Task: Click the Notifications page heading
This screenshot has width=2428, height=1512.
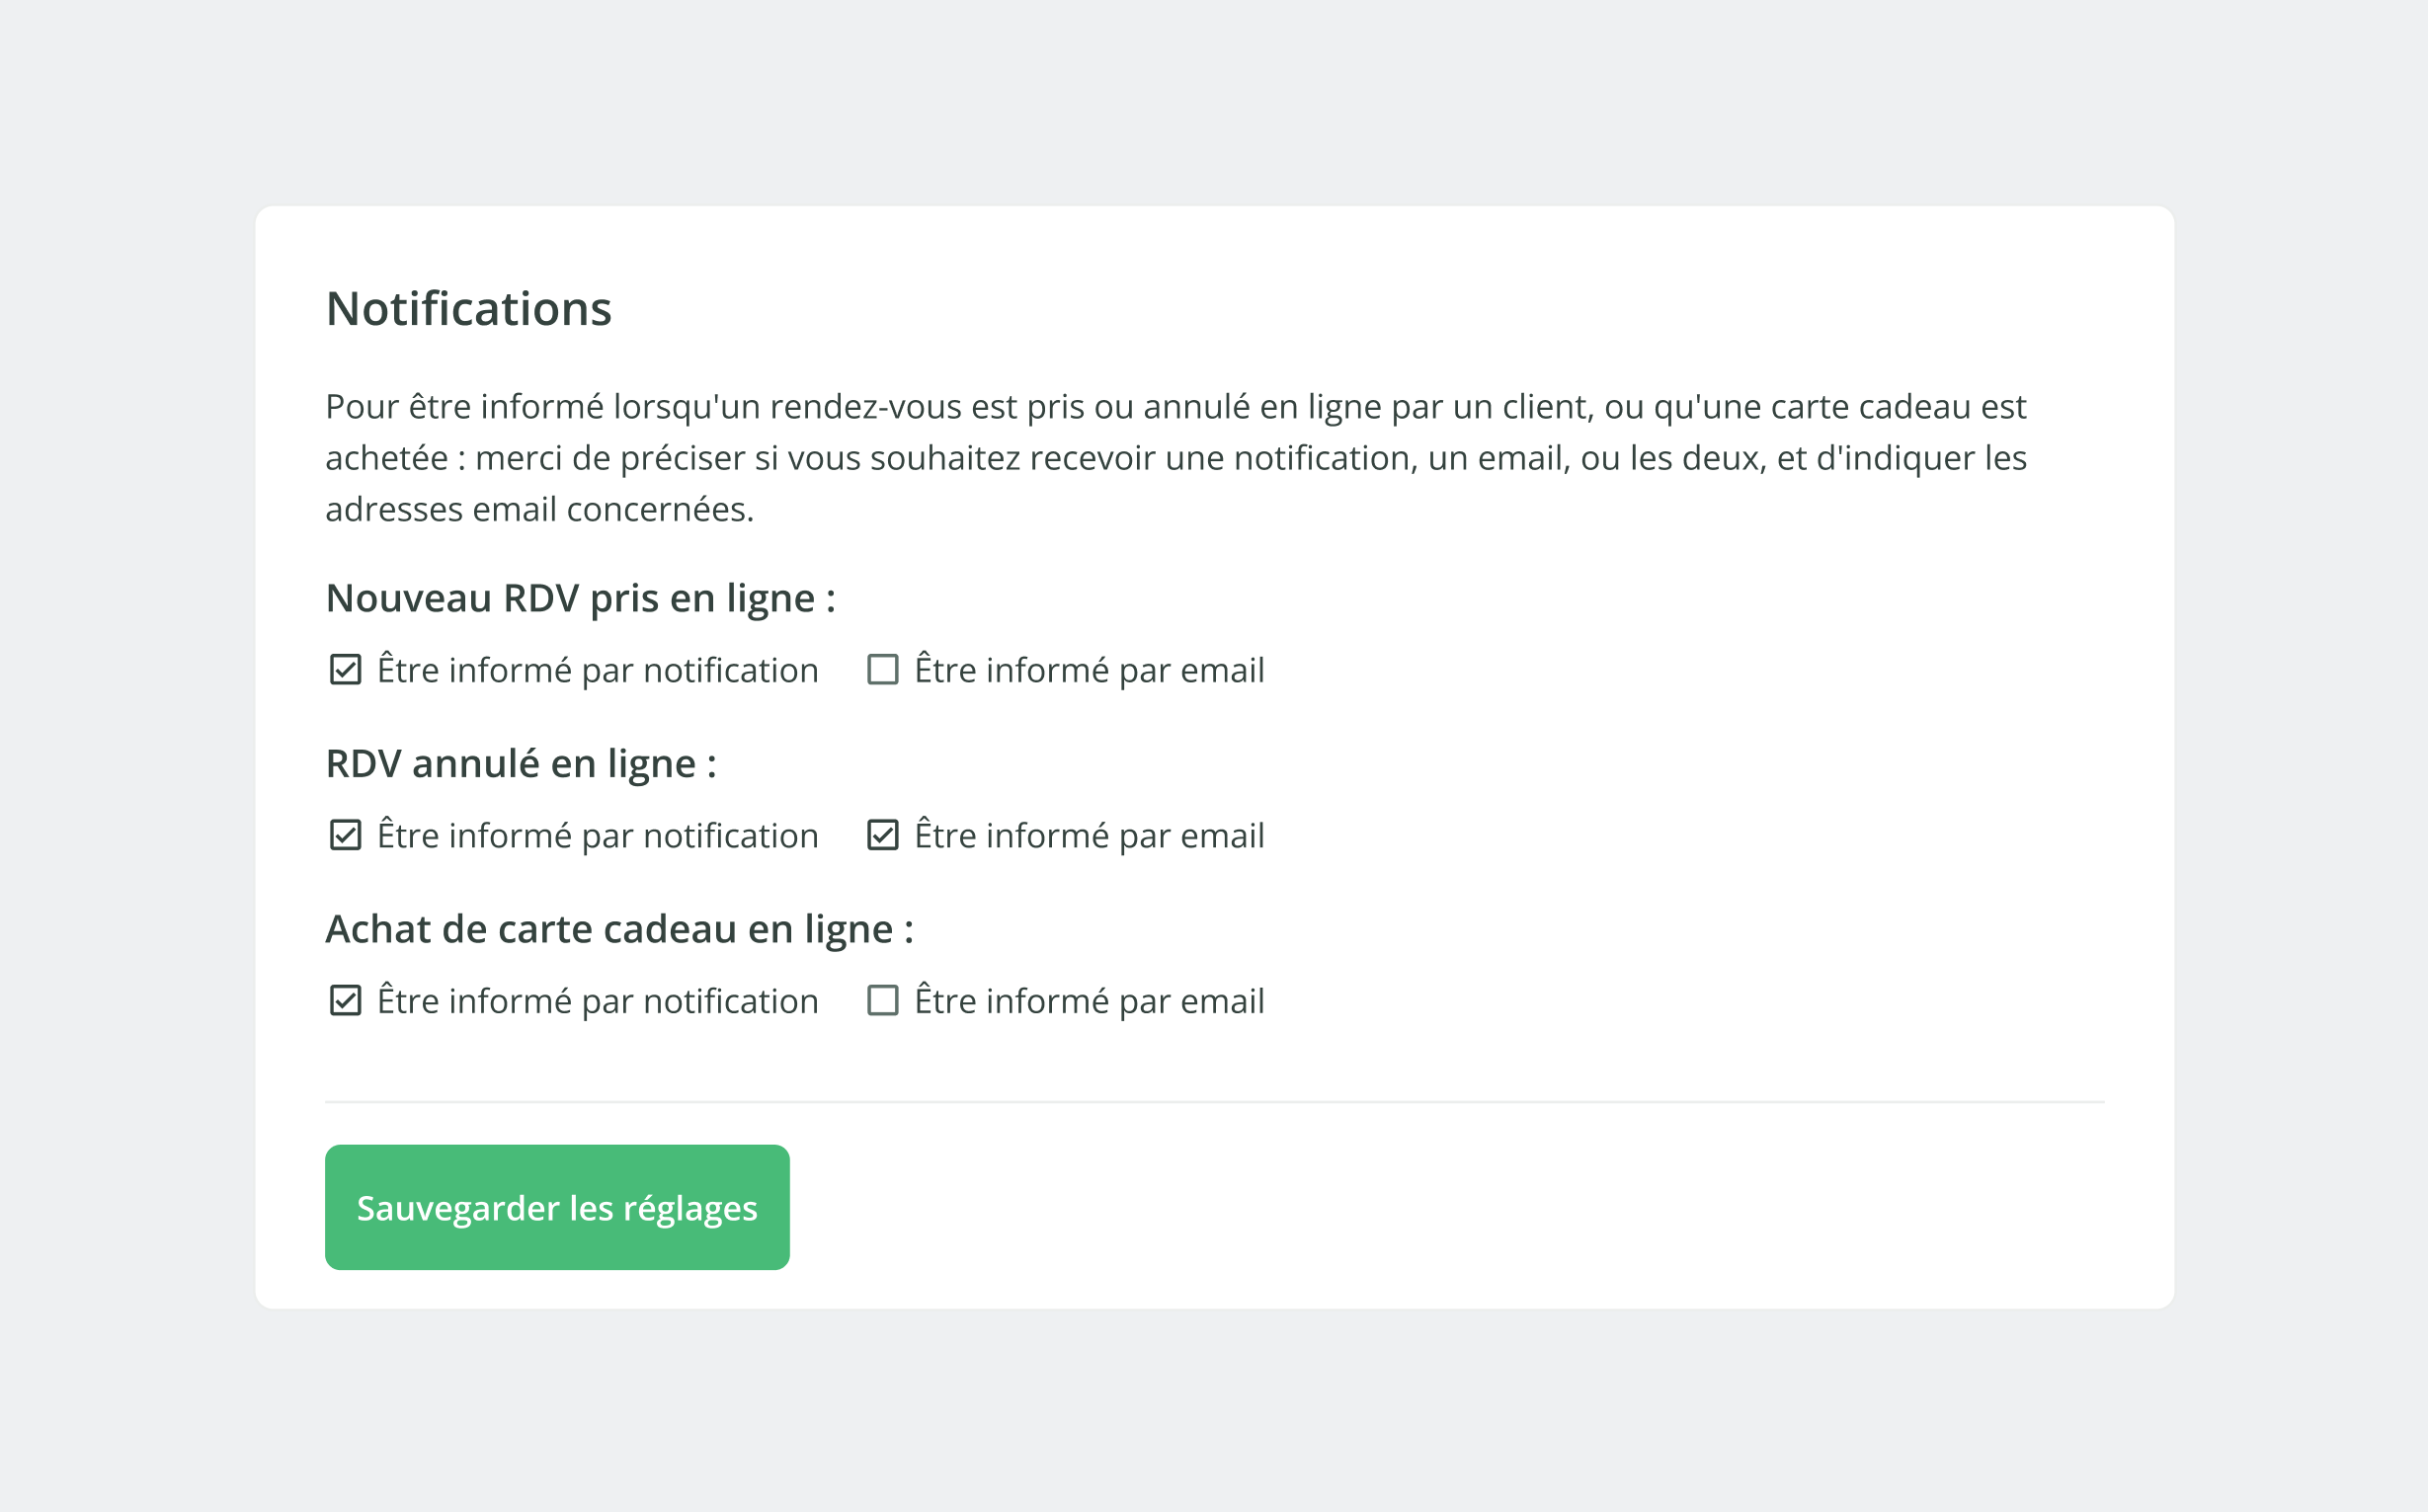Action: (468, 308)
